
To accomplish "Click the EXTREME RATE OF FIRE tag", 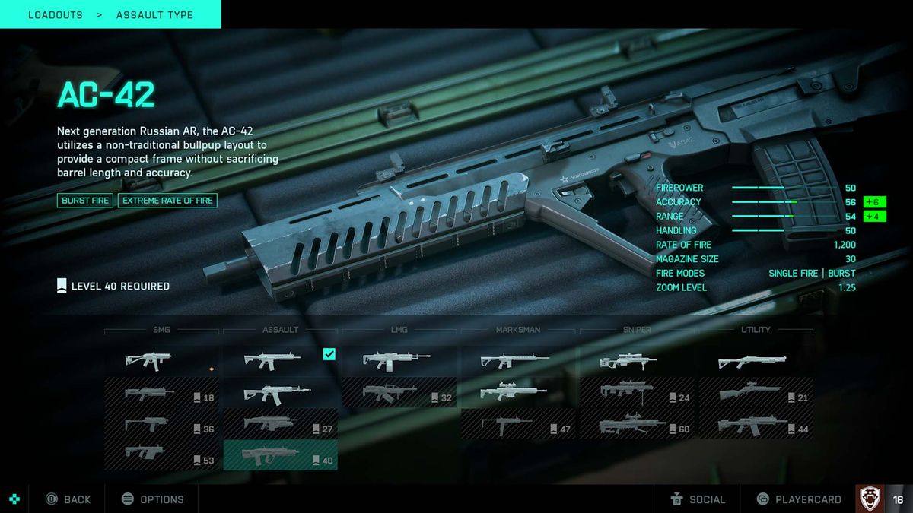I will (x=167, y=201).
